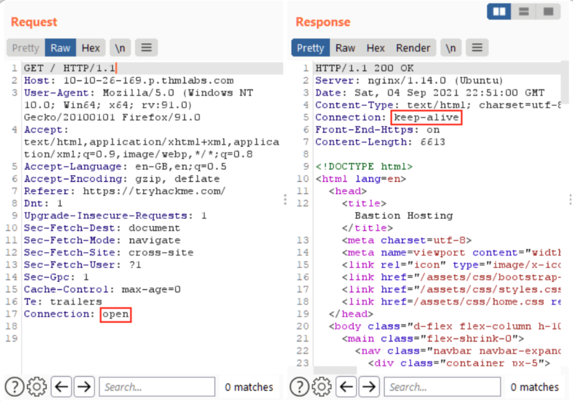Go to next match in Response
This screenshot has height=401, width=573.
tap(369, 387)
